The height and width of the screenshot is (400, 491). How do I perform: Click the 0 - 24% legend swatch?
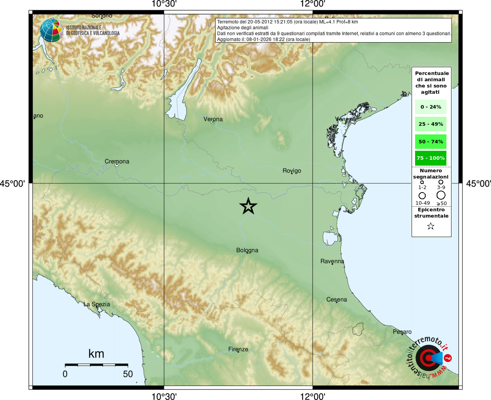[431, 107]
